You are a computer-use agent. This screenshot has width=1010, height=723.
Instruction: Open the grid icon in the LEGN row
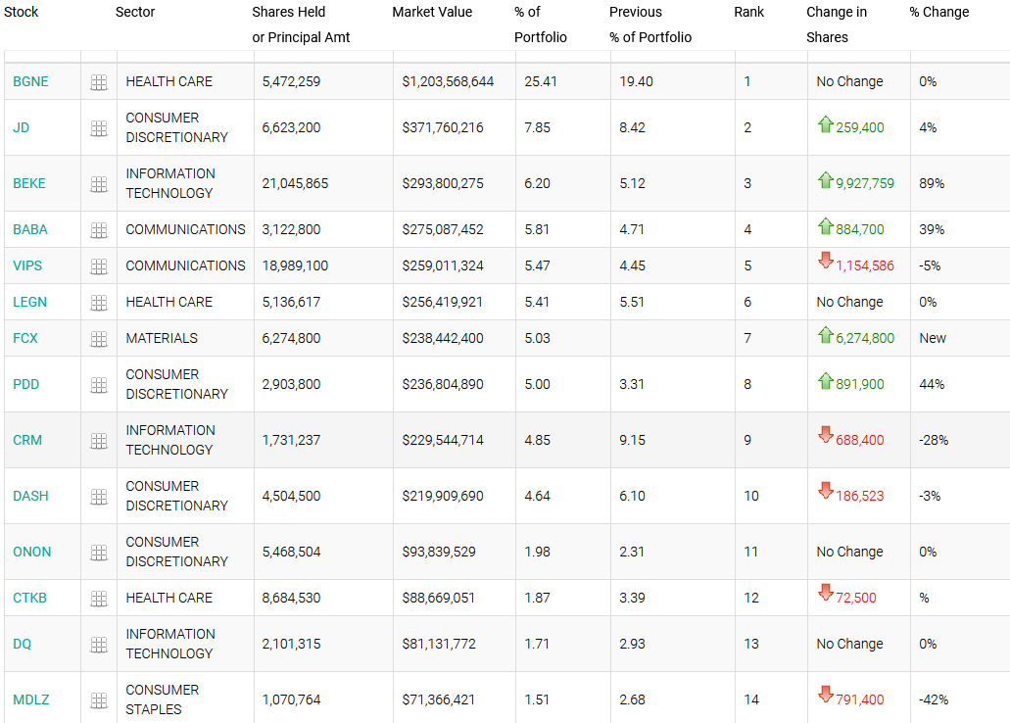pos(99,302)
